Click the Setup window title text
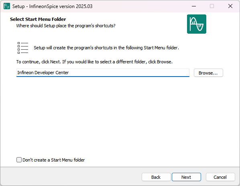This screenshot has width=240, height=186. (52, 6)
